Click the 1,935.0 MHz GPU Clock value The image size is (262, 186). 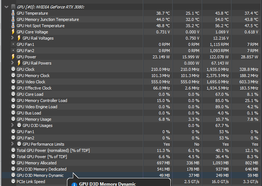(x=217, y=69)
